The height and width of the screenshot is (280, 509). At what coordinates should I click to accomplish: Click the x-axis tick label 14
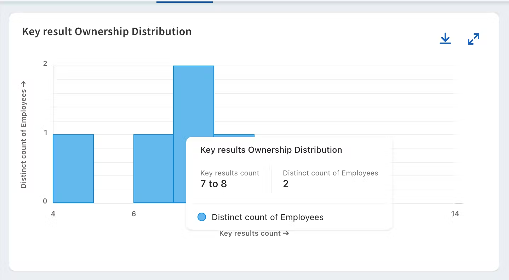tap(455, 214)
